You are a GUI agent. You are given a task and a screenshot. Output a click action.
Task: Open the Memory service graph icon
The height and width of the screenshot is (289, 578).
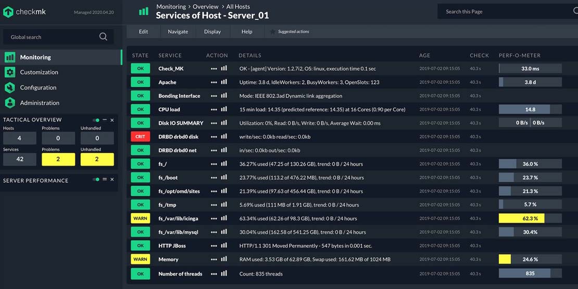click(x=224, y=259)
